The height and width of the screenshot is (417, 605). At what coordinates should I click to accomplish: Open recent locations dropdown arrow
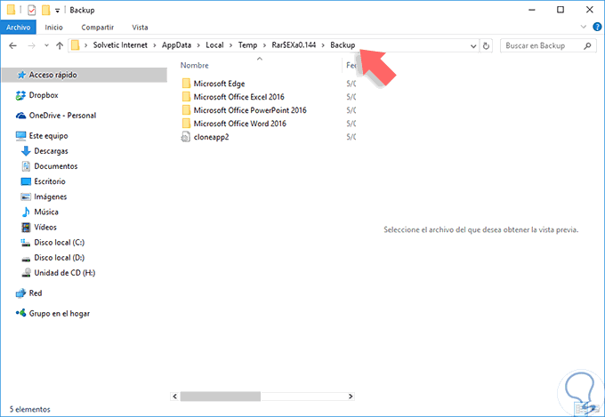pyautogui.click(x=46, y=45)
